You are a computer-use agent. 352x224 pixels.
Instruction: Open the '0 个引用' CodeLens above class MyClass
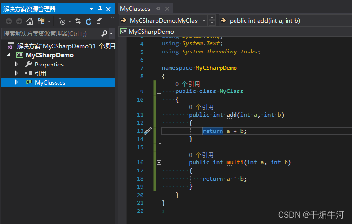click(188, 84)
